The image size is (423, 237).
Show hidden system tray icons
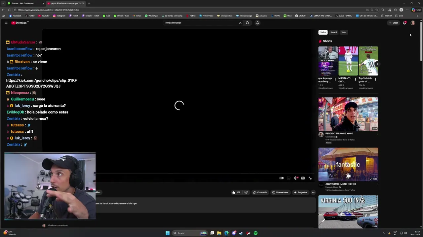[384, 233]
